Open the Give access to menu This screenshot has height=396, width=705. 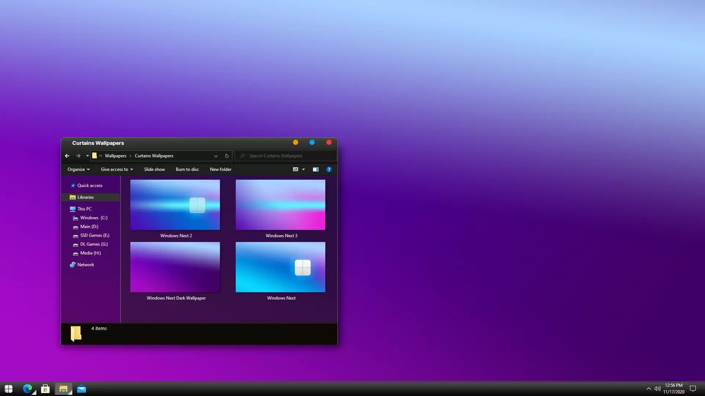click(117, 169)
